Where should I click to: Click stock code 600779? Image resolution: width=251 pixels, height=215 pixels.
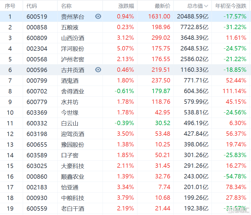point(37,102)
